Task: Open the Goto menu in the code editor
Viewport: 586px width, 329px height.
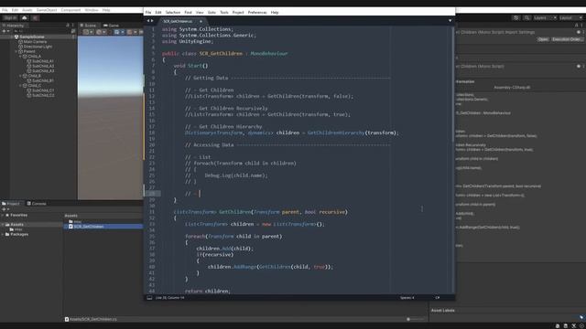Action: 212,12
